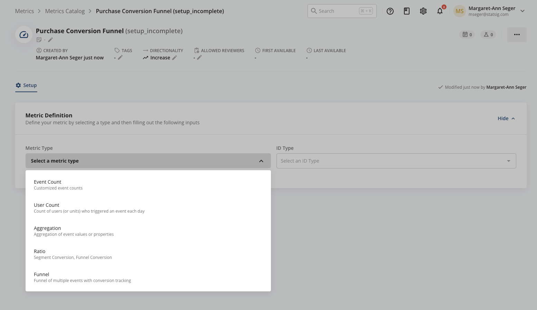Click the help question mark icon
The width and height of the screenshot is (537, 310).
point(390,11)
